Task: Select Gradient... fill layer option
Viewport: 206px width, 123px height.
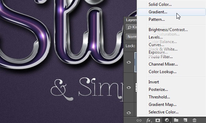Action: click(171, 12)
